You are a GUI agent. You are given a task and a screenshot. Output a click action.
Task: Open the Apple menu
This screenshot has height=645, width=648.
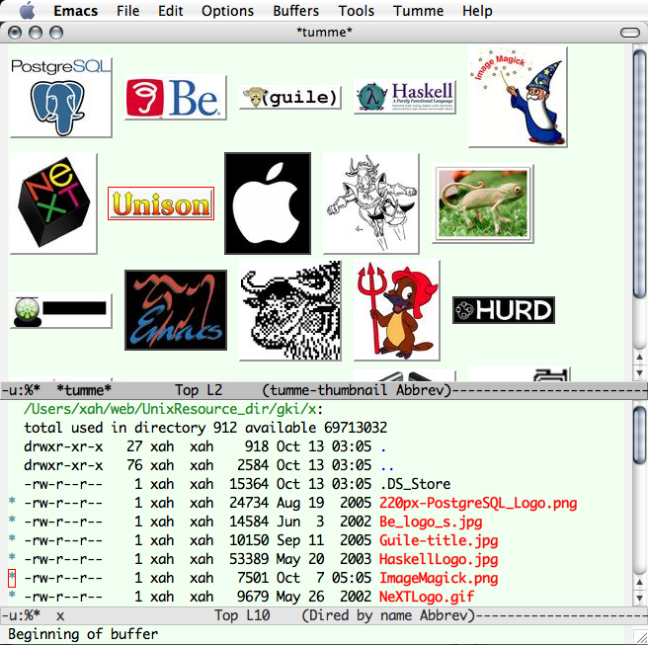tap(28, 10)
